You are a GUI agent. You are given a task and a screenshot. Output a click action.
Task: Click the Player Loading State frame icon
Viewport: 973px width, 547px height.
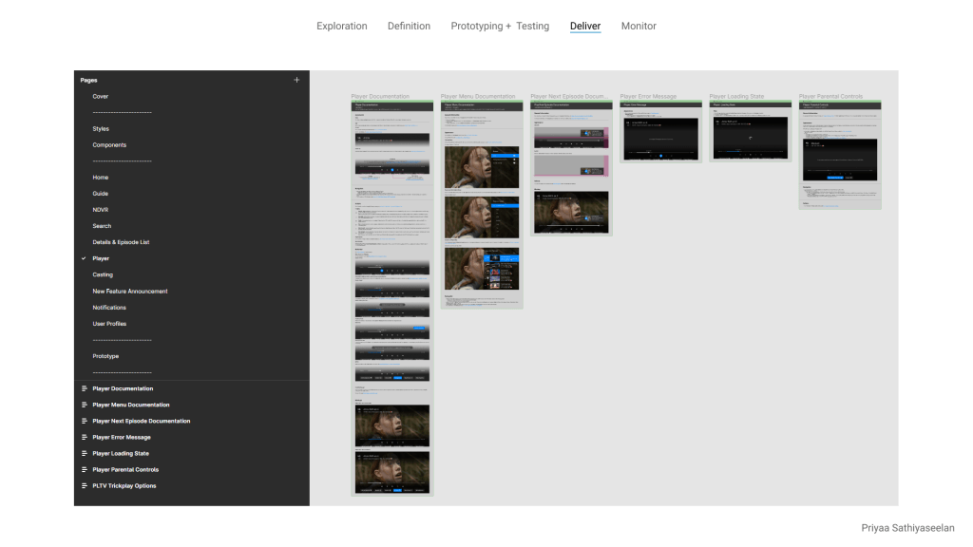pos(84,454)
